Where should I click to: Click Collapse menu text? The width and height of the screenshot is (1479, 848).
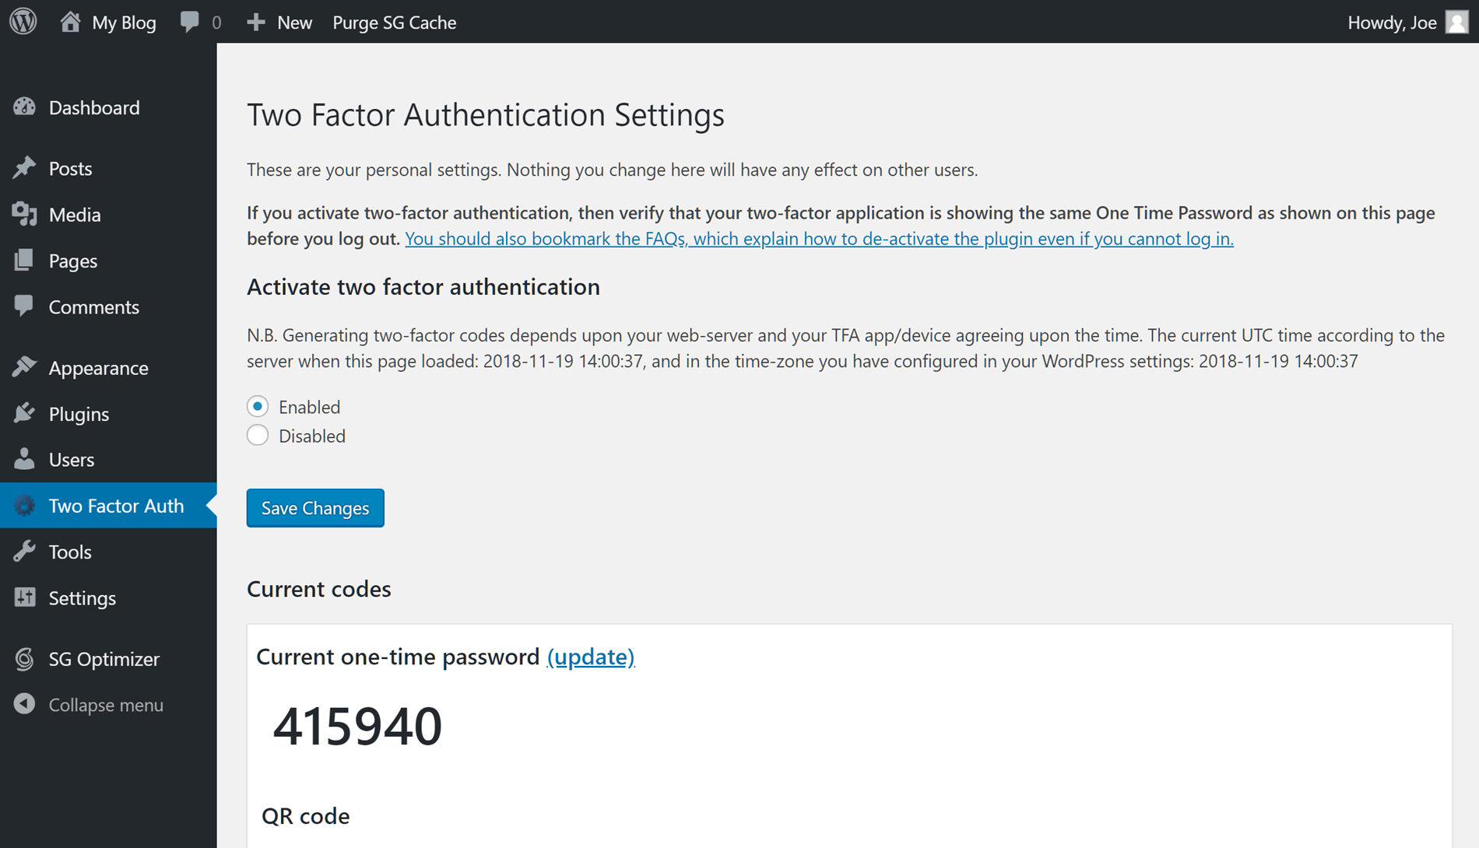click(106, 704)
